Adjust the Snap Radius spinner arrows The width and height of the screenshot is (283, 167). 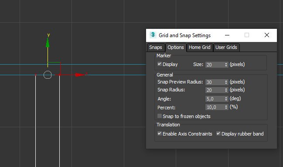coord(226,90)
